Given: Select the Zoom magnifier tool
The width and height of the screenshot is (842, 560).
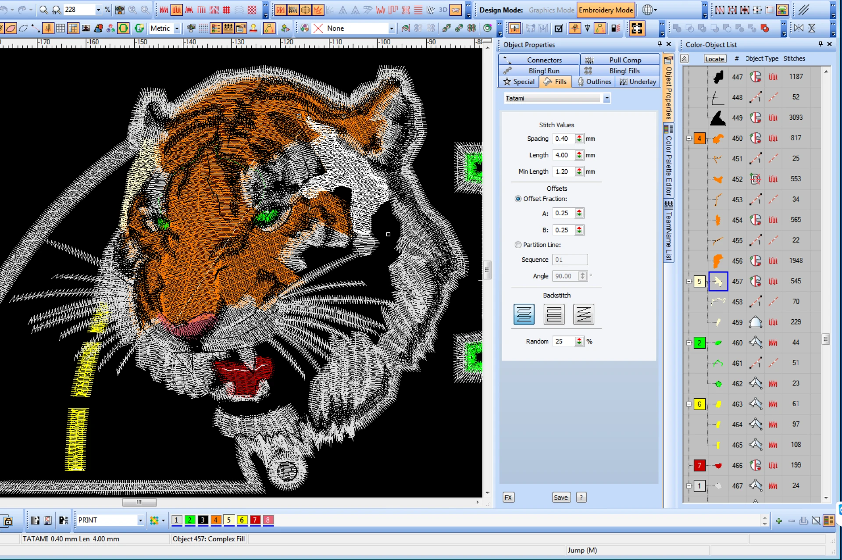Looking at the screenshot, I should click(44, 10).
